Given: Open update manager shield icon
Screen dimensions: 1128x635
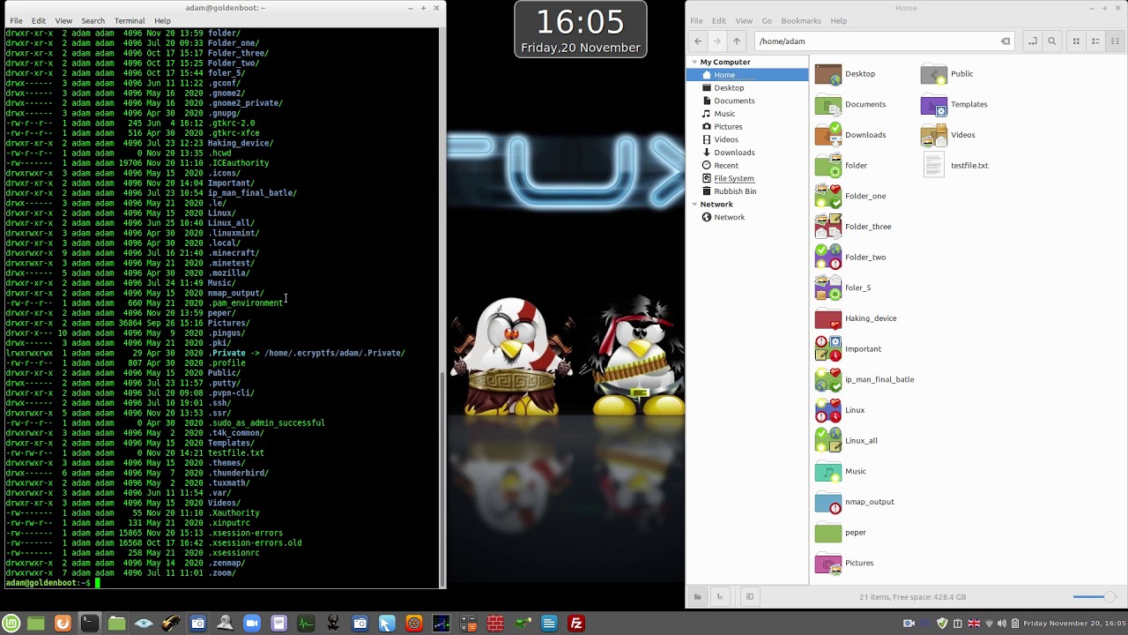Looking at the screenshot, I should pos(942,624).
